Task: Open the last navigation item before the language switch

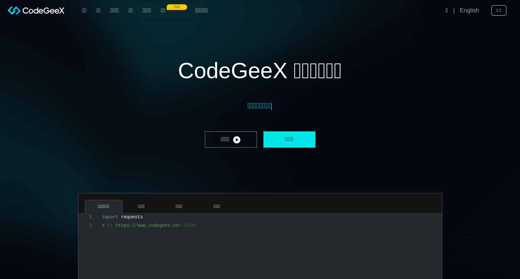Action: [201, 10]
